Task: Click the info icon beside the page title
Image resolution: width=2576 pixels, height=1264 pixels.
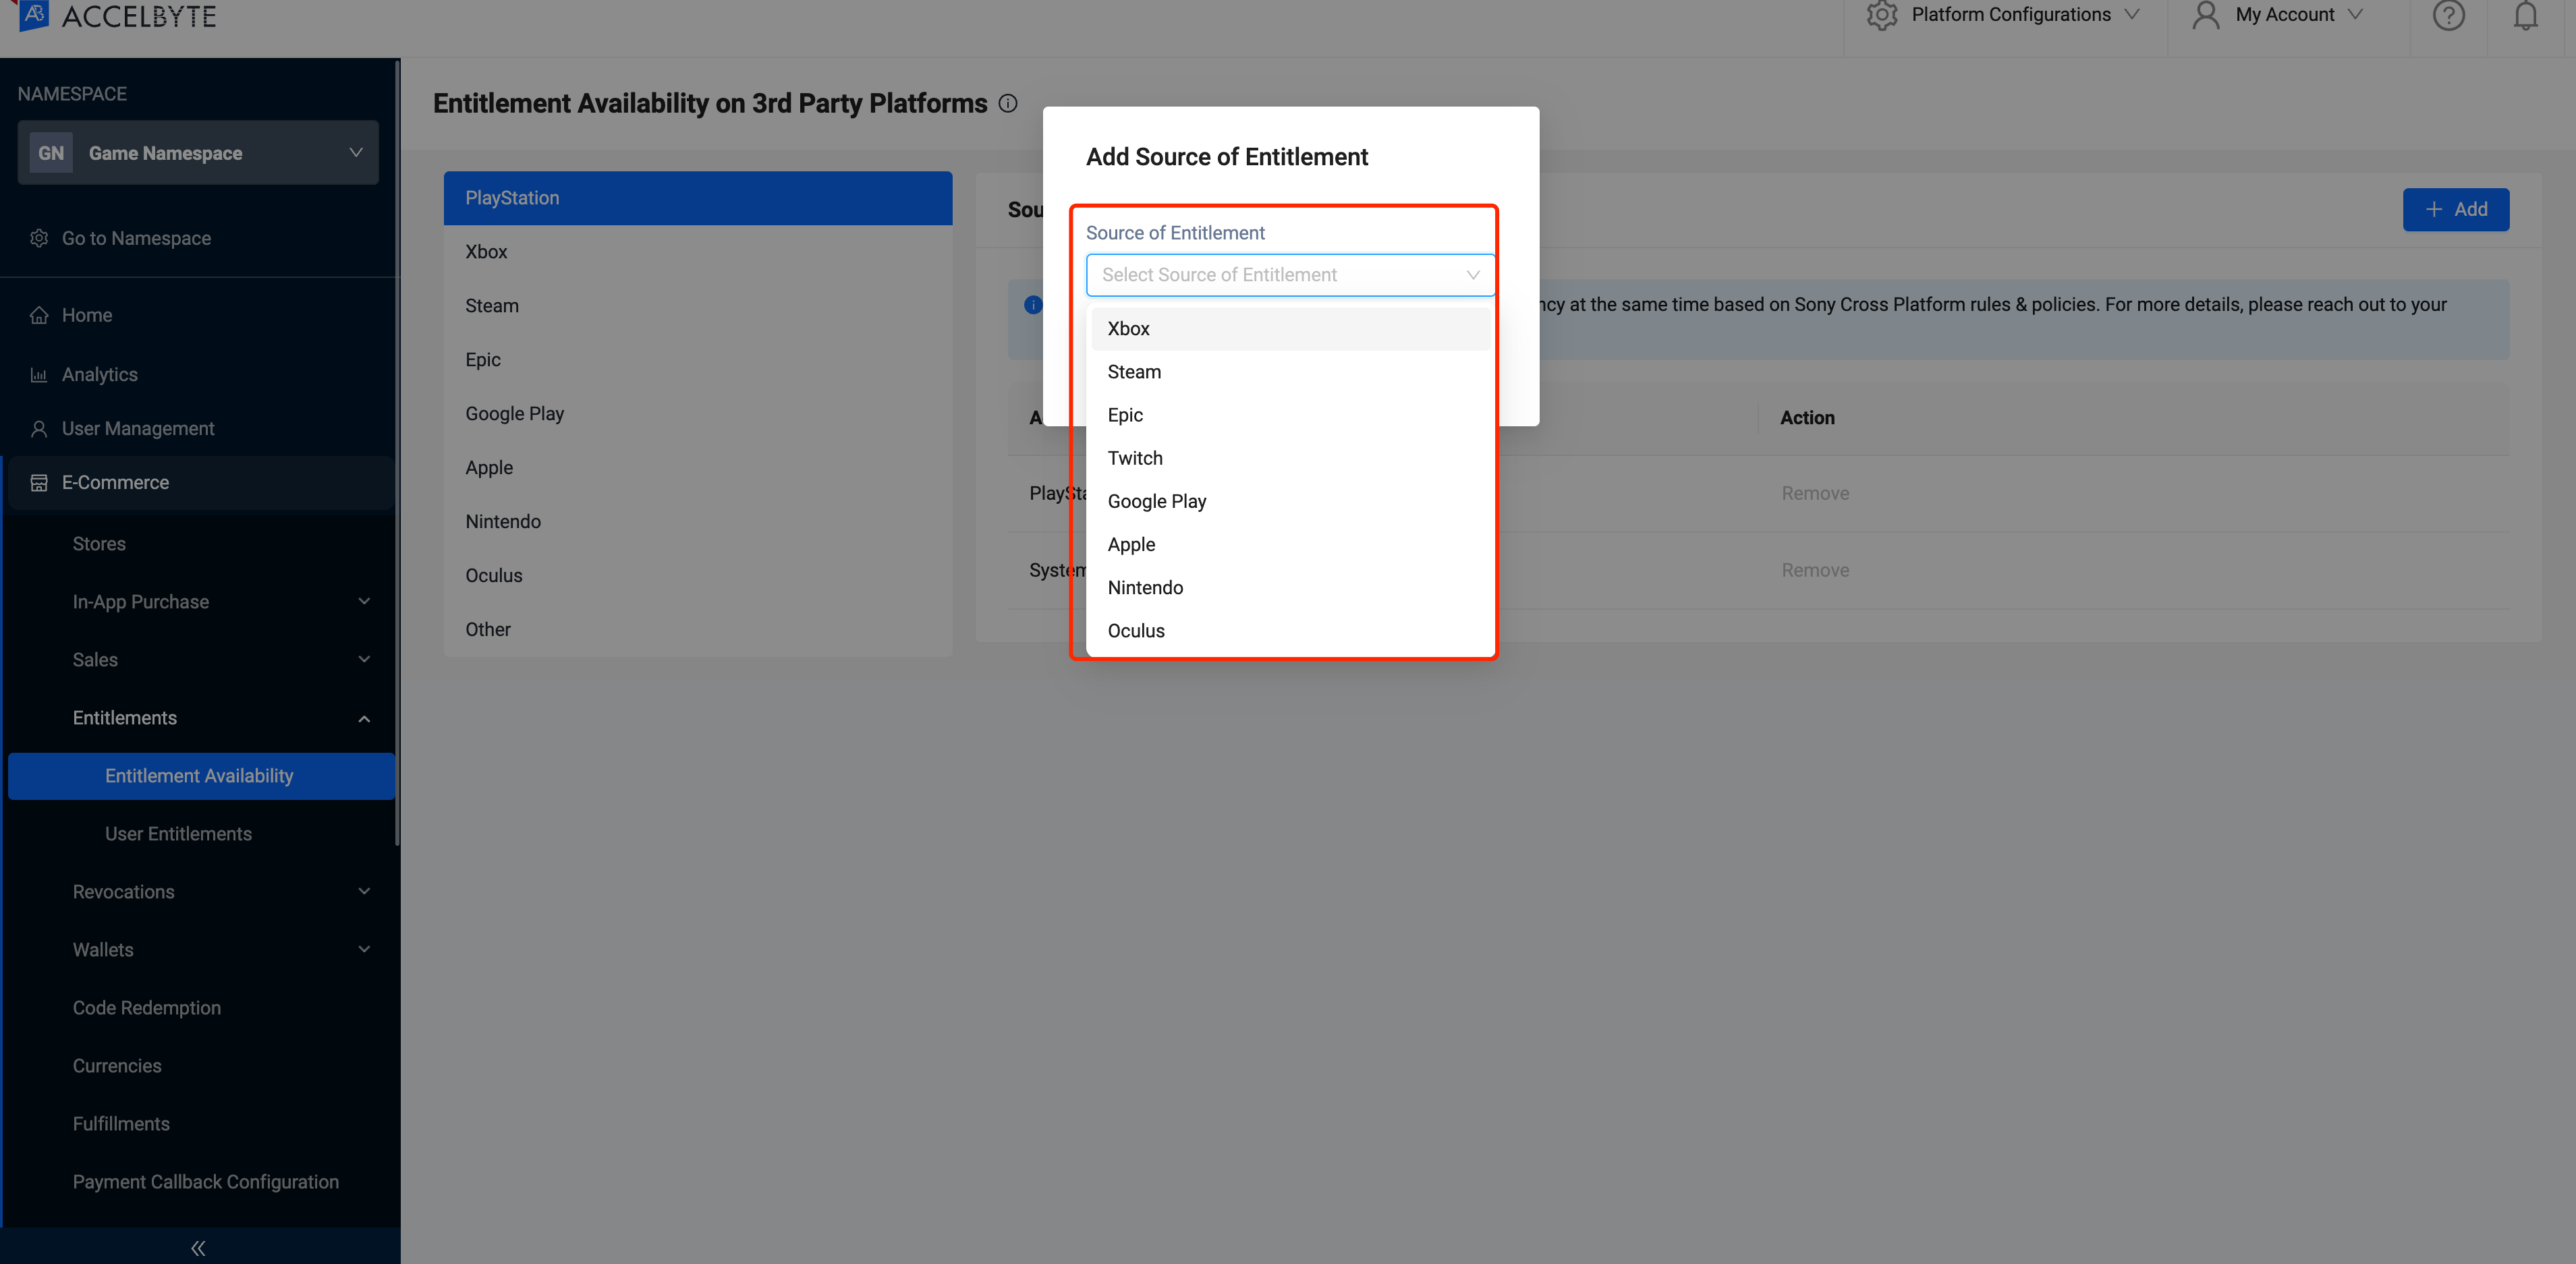Action: tap(1008, 103)
